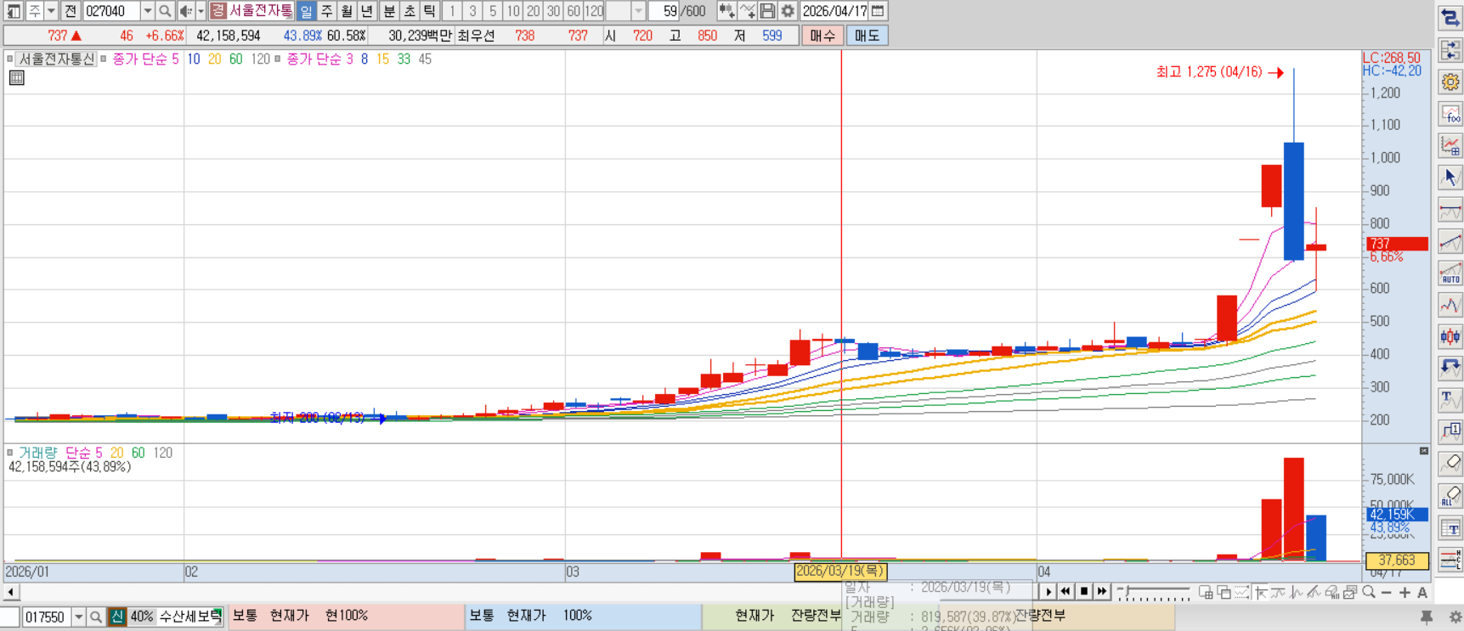Open the orange gear settings in right sidebar

(1450, 82)
